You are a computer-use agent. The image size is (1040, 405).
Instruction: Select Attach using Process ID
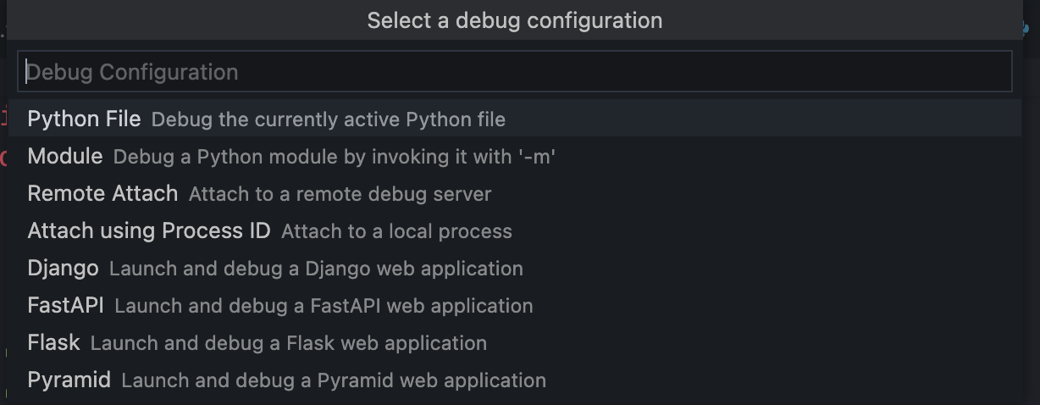pos(149,231)
